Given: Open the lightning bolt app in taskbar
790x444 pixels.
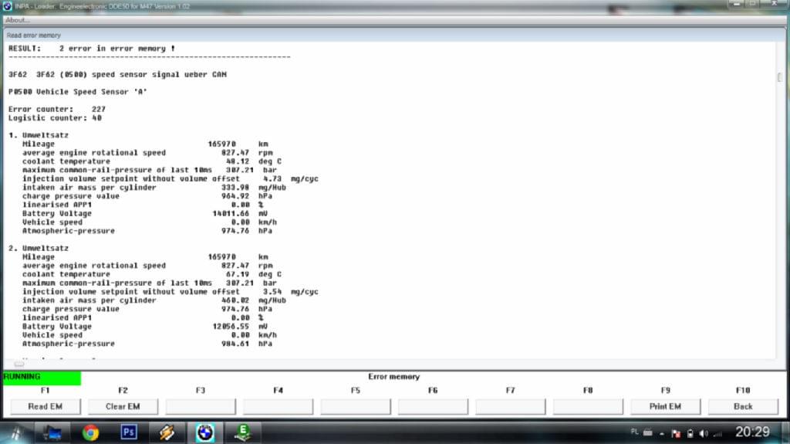Looking at the screenshot, I should tap(167, 433).
